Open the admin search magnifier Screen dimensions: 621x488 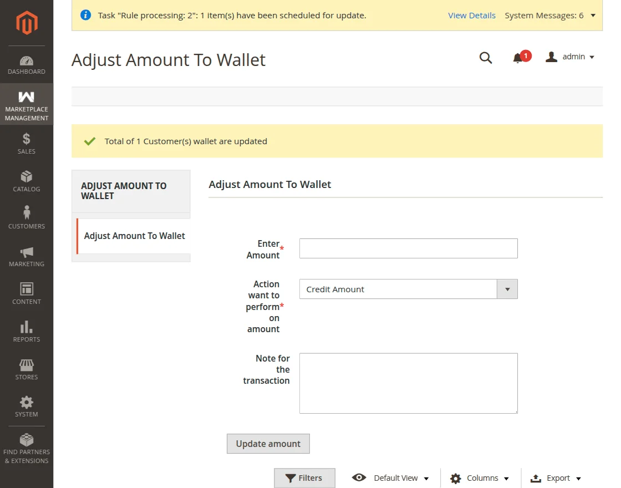click(486, 57)
